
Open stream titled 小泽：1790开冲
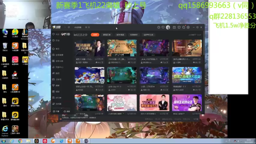[154, 76]
